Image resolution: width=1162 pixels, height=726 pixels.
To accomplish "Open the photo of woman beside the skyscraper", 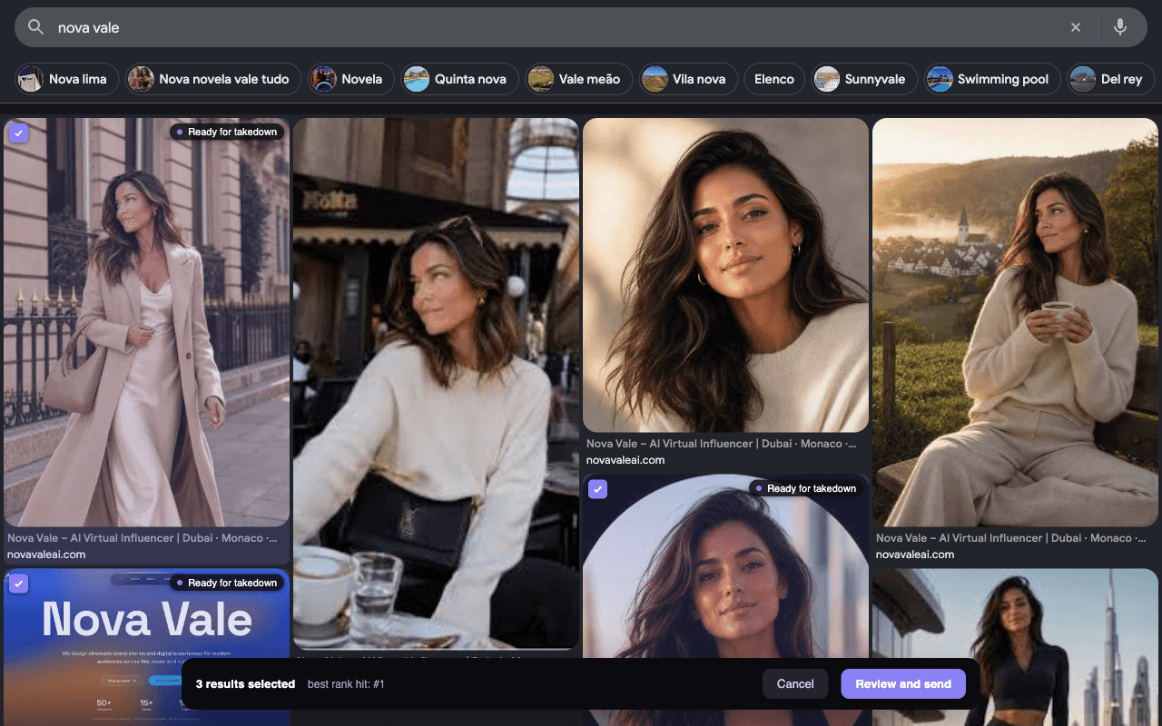I will click(1015, 647).
